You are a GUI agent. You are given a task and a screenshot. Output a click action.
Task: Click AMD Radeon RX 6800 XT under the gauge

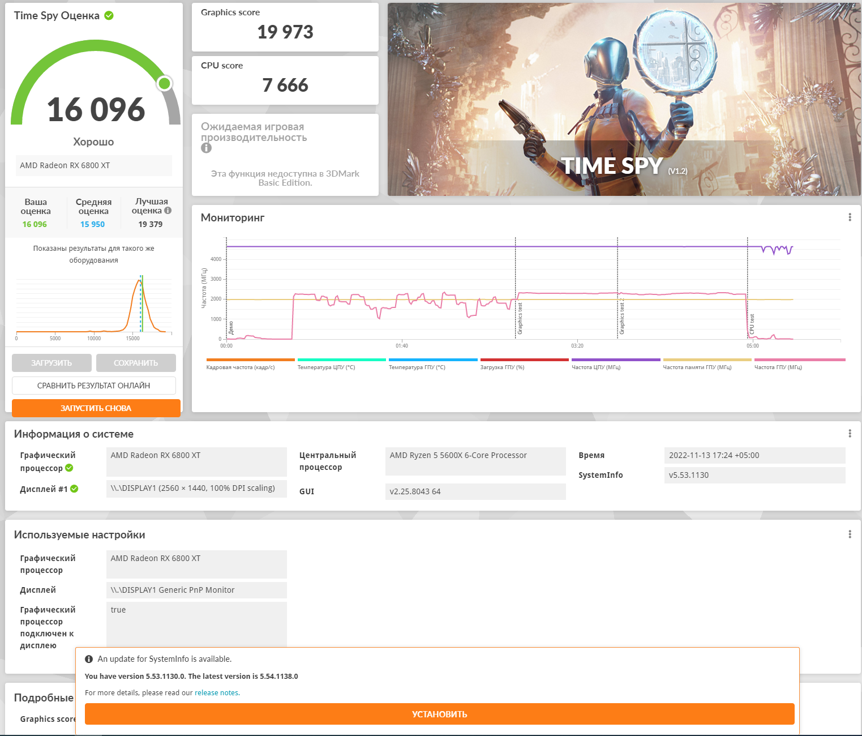tap(94, 165)
